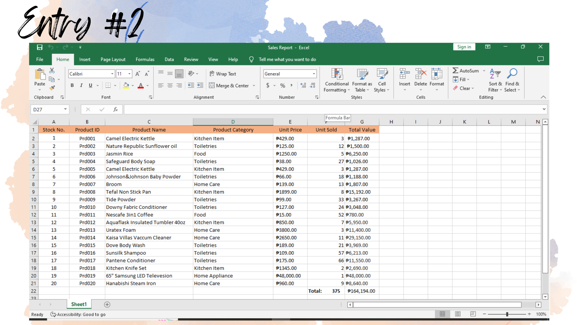This screenshot has height=325, width=577.
Task: Toggle Merge & Center
Action: click(229, 85)
